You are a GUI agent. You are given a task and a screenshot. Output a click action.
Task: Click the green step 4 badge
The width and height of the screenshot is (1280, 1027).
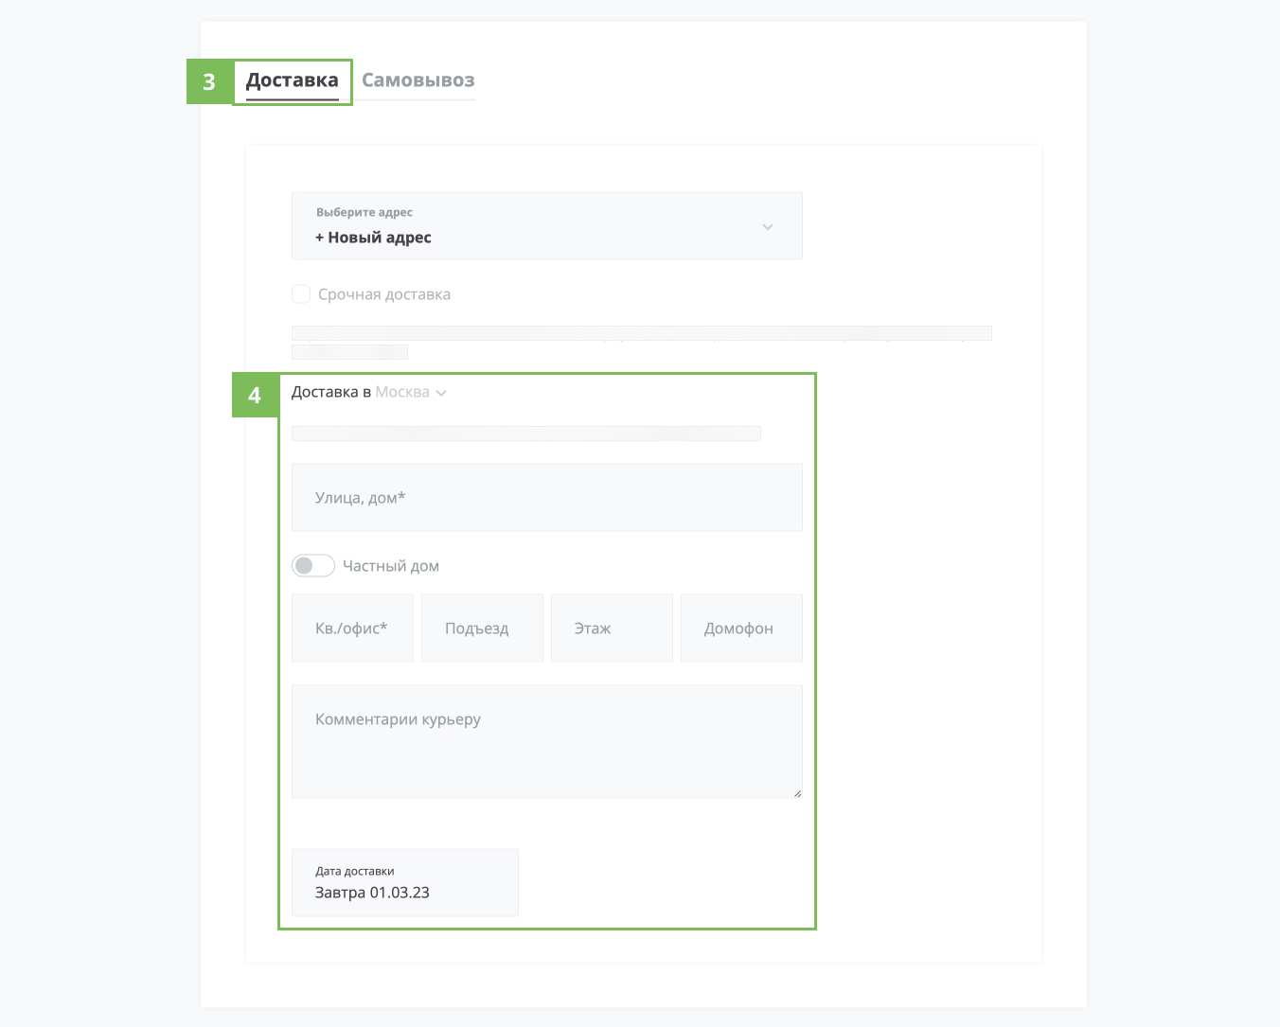pos(255,395)
